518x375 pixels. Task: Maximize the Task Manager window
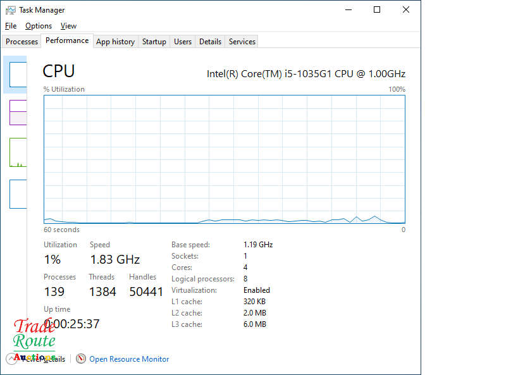point(377,10)
